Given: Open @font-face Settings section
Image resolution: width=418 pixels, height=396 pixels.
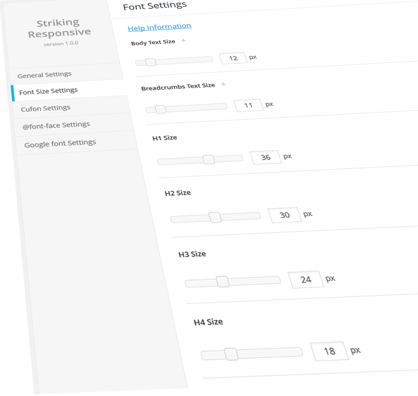Looking at the screenshot, I should pos(56,125).
